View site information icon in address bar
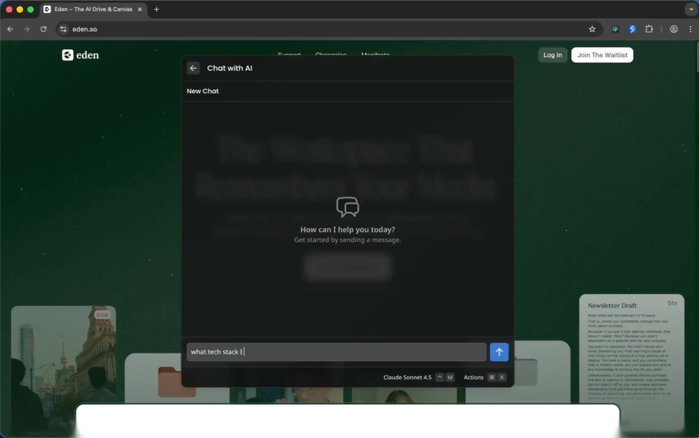Image resolution: width=699 pixels, height=438 pixels. (63, 29)
